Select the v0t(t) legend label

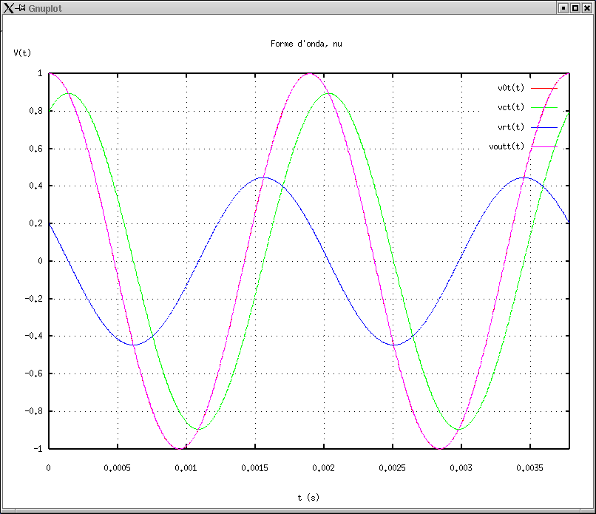click(x=510, y=88)
